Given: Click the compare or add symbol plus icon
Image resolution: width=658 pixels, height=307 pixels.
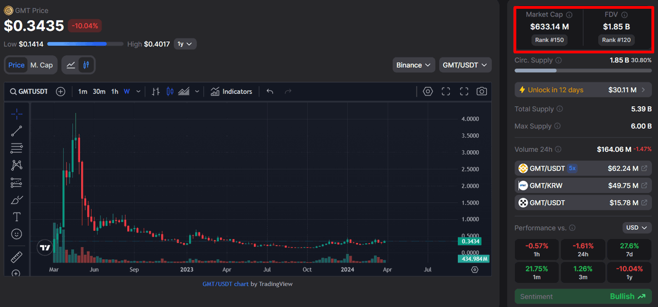Looking at the screenshot, I should (x=61, y=92).
